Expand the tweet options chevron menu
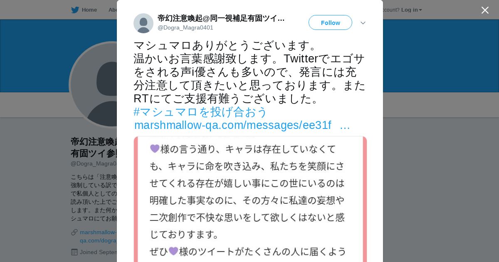This screenshot has height=262, width=499. (363, 23)
